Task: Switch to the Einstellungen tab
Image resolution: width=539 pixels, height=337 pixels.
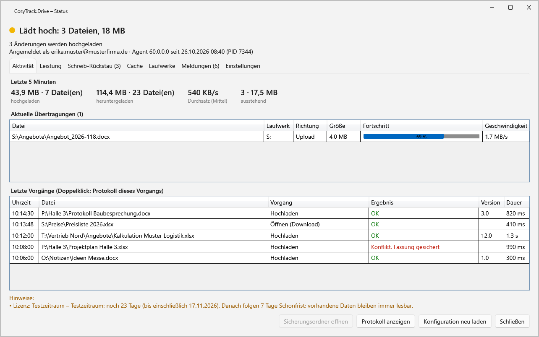Action: click(x=243, y=66)
